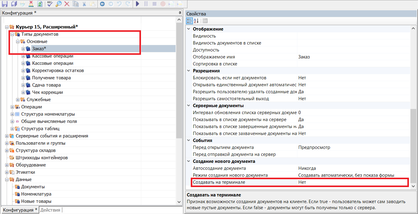Switch to the Действия bottom tab
Screen dimensions: 418x214
click(x=50, y=210)
